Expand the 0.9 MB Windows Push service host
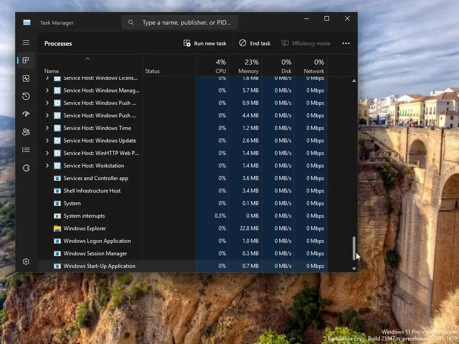459x344 pixels. coord(47,103)
